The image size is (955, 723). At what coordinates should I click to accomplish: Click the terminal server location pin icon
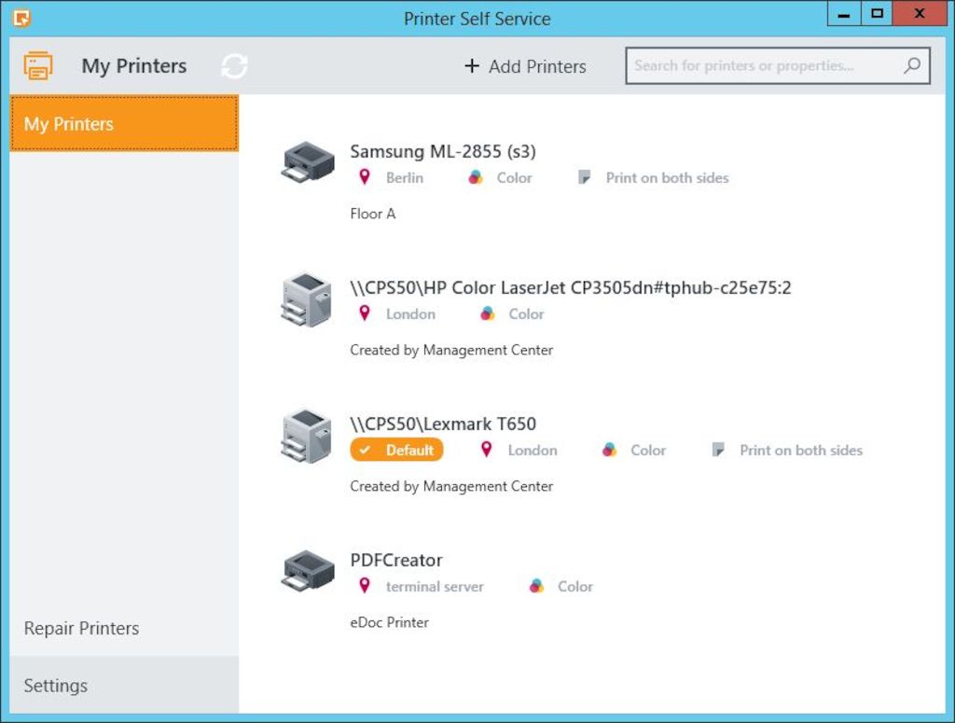(x=365, y=586)
